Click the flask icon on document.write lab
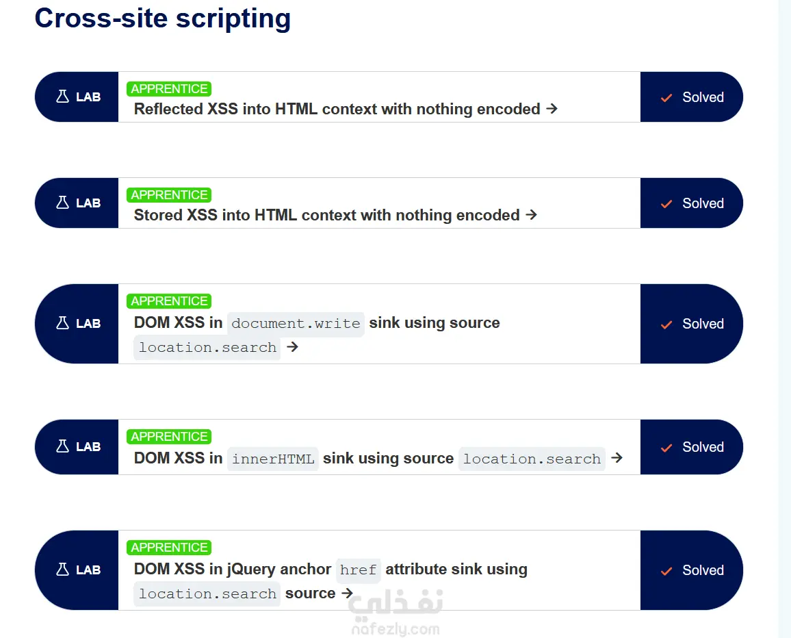 [x=62, y=324]
